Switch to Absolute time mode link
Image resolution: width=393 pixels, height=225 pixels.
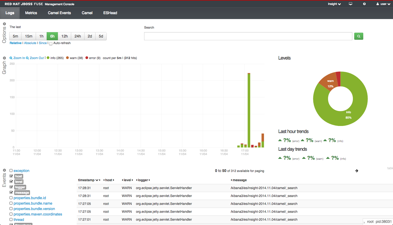click(30, 43)
